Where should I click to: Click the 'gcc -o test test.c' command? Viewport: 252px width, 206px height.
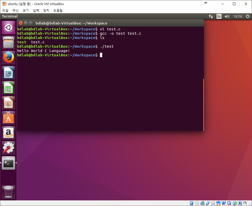tap(121, 33)
